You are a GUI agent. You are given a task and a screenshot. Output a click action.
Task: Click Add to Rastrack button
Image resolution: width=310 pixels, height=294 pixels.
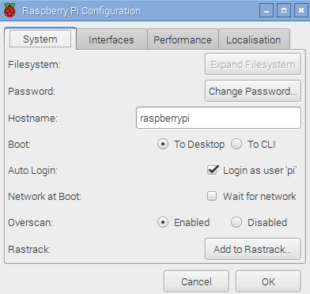click(x=253, y=249)
